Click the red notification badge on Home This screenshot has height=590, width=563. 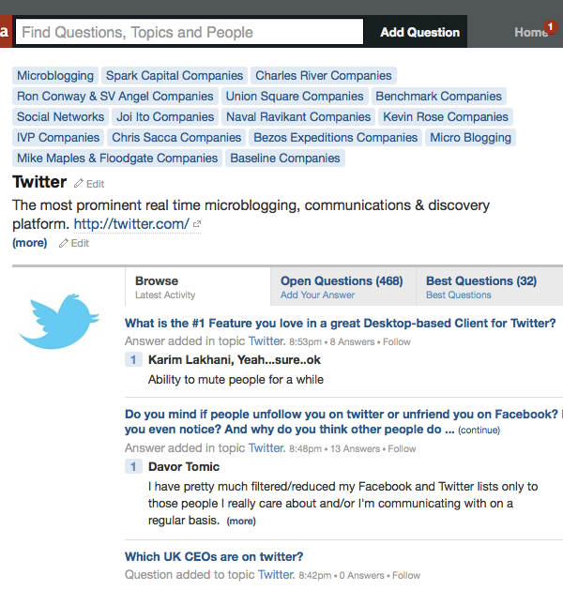pyautogui.click(x=550, y=25)
